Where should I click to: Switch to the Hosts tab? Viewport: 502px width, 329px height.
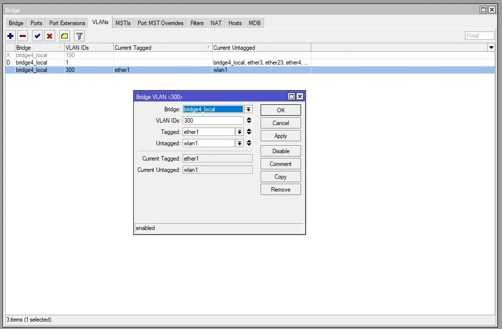point(234,23)
